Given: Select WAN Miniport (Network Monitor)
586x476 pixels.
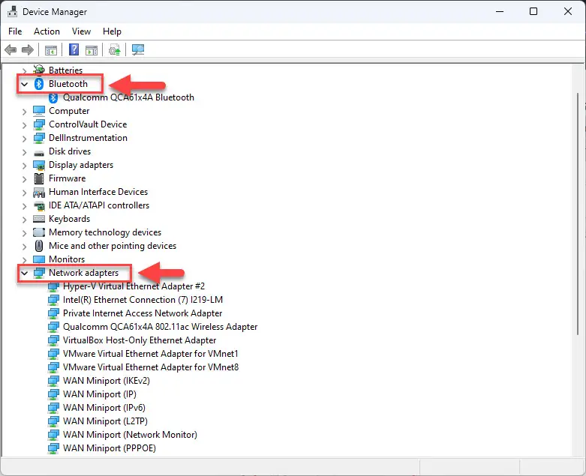Looking at the screenshot, I should click(x=130, y=435).
